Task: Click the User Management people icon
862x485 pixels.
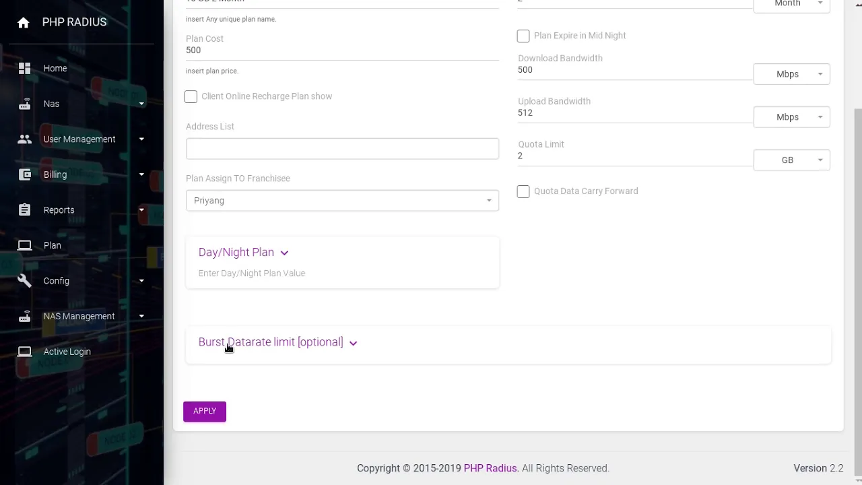Action: tap(25, 139)
